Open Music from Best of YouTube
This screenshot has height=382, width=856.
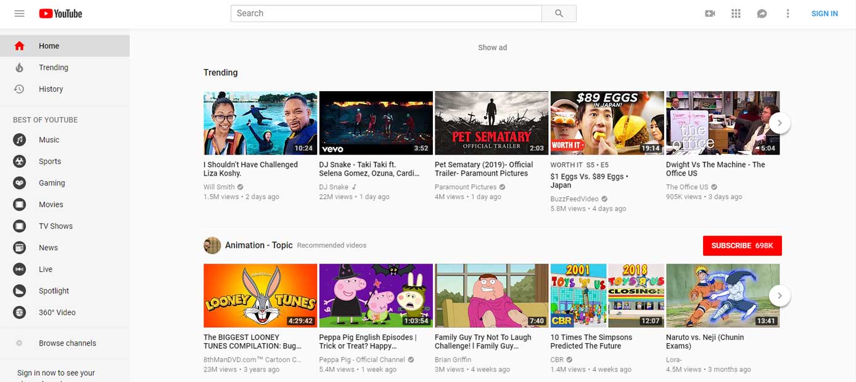[x=65, y=140]
